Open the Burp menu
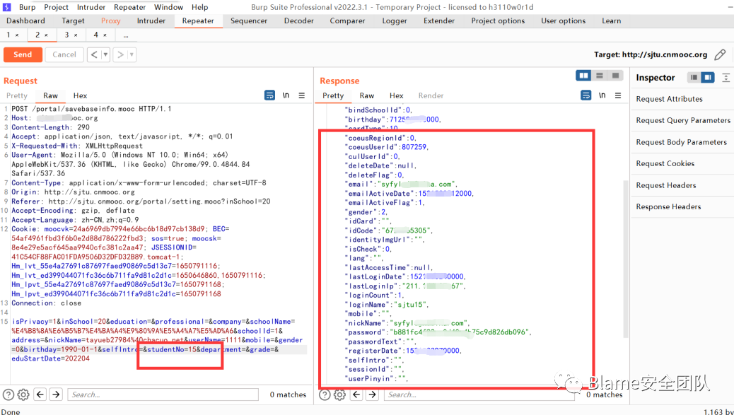Screen dimensions: 734x415 [27, 7]
